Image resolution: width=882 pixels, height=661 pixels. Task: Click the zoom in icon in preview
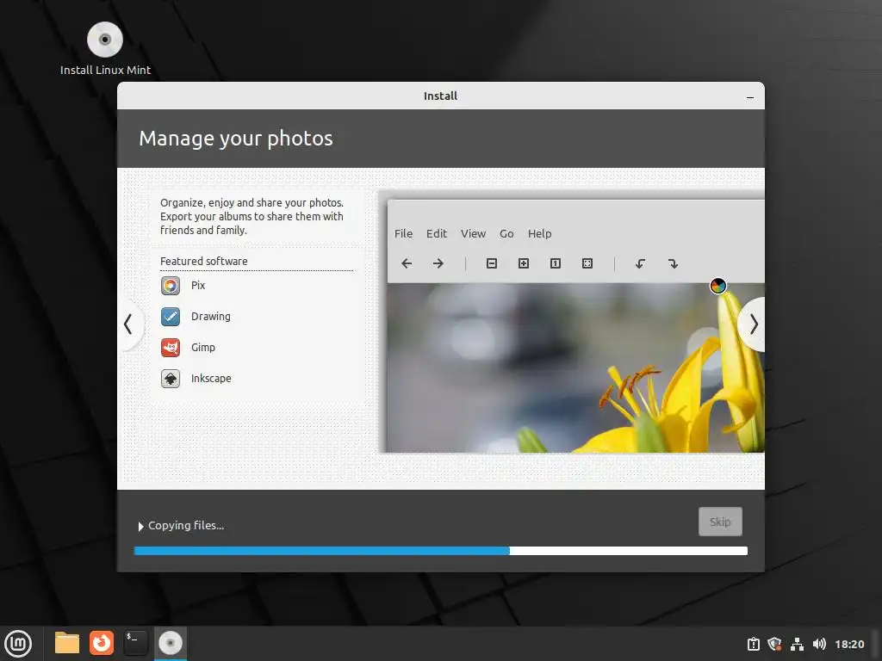[x=523, y=263]
